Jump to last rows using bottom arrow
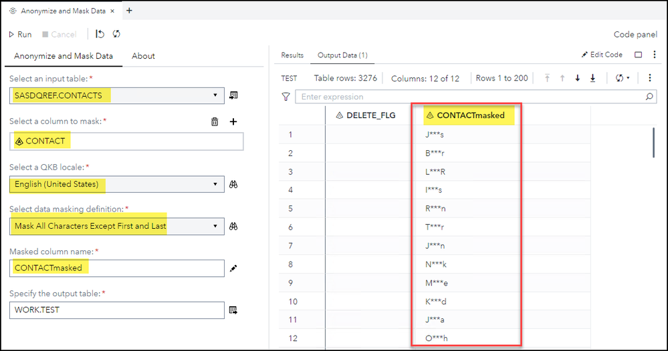The height and width of the screenshot is (351, 668). point(592,78)
